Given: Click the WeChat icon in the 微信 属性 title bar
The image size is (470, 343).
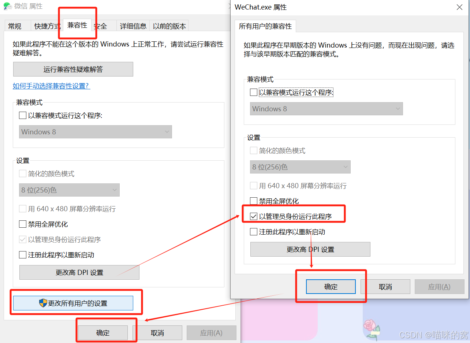Looking at the screenshot, I should [x=7, y=6].
